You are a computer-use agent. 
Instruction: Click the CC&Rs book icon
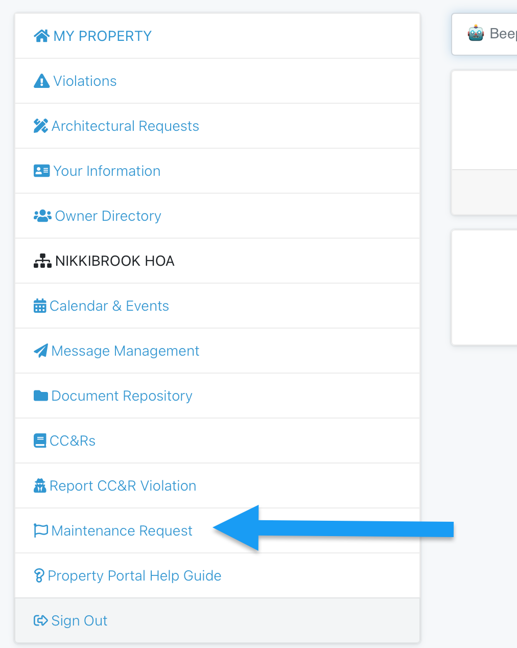tap(40, 441)
